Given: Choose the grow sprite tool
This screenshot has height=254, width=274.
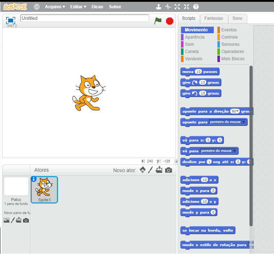Looking at the screenshot, I should click(177, 7).
